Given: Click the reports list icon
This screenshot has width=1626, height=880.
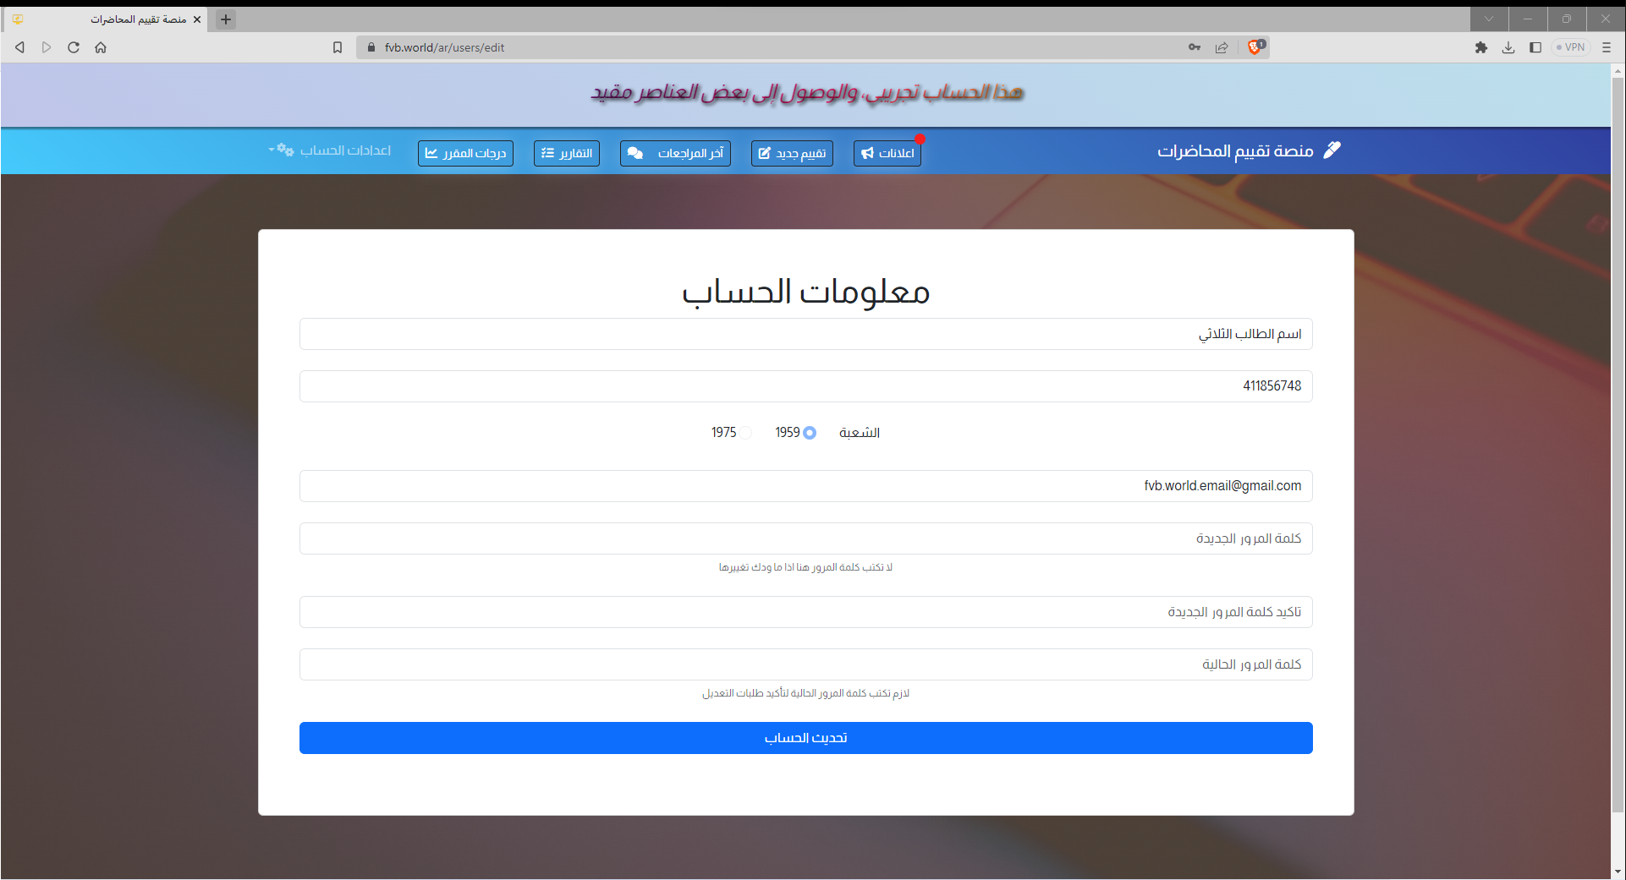Looking at the screenshot, I should (547, 153).
